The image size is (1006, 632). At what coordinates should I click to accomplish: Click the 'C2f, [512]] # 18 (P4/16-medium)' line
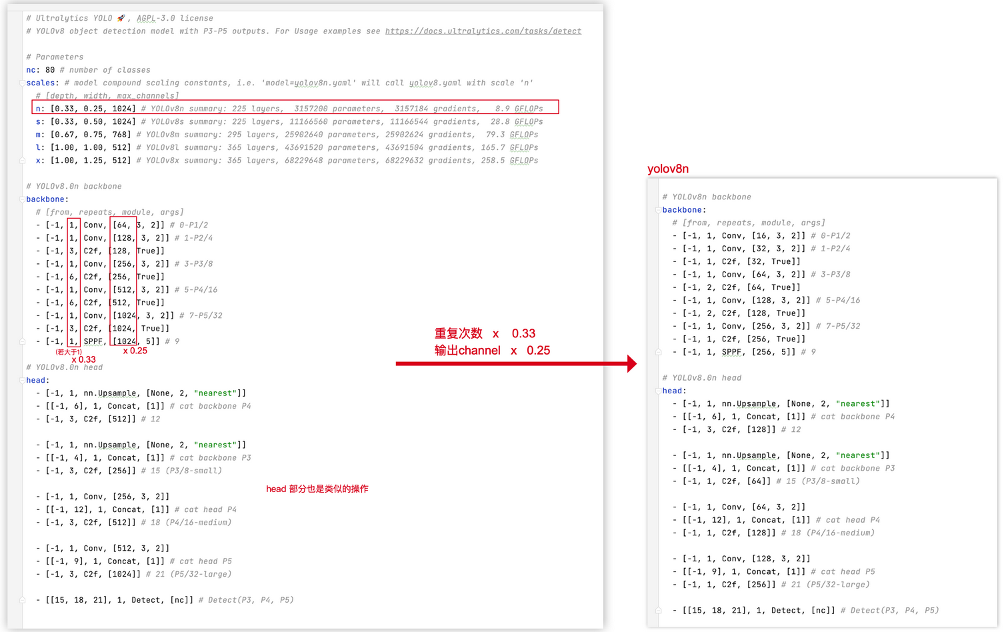133,523
